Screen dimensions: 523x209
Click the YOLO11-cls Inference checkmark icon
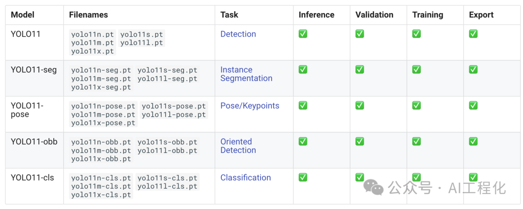tap(303, 177)
